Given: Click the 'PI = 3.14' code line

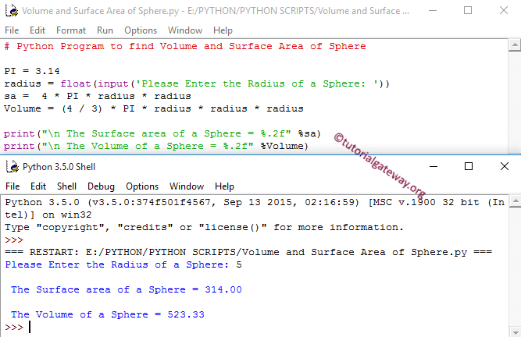Looking at the screenshot, I should pos(32,71).
